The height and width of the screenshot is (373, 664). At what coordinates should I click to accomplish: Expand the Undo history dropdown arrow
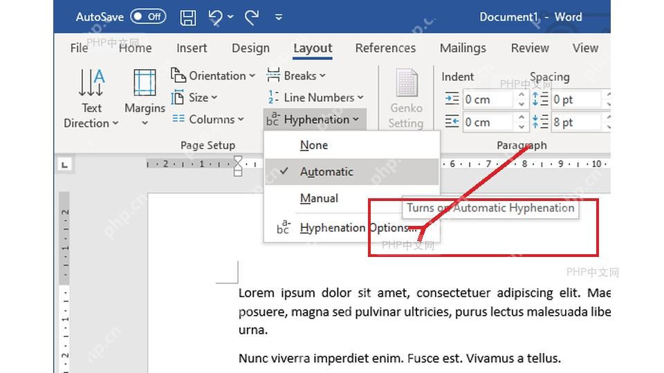230,17
